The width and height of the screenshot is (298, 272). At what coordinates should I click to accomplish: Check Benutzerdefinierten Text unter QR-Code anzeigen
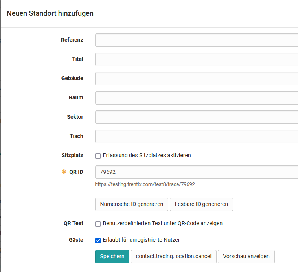[x=98, y=224]
